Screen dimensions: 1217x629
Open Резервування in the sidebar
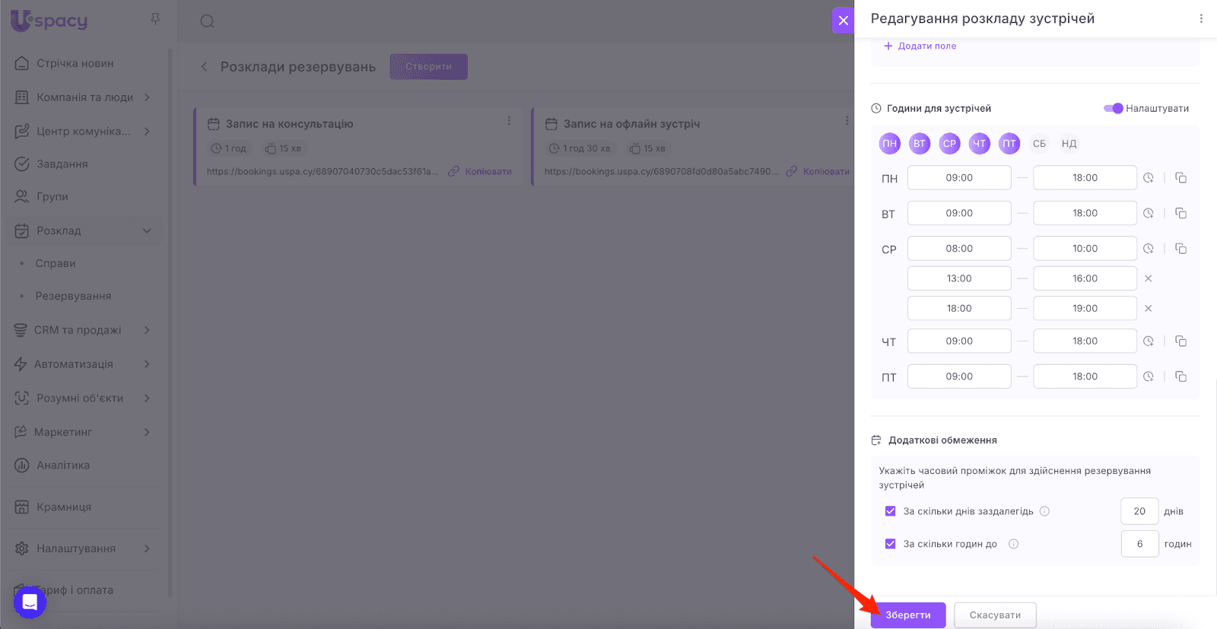point(73,296)
